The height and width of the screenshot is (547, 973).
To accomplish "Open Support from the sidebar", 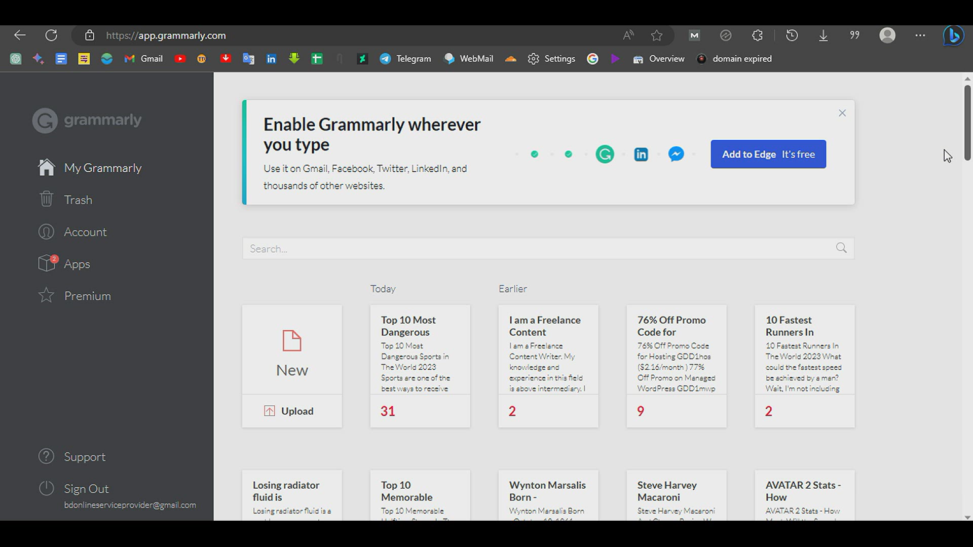I will coord(85,456).
